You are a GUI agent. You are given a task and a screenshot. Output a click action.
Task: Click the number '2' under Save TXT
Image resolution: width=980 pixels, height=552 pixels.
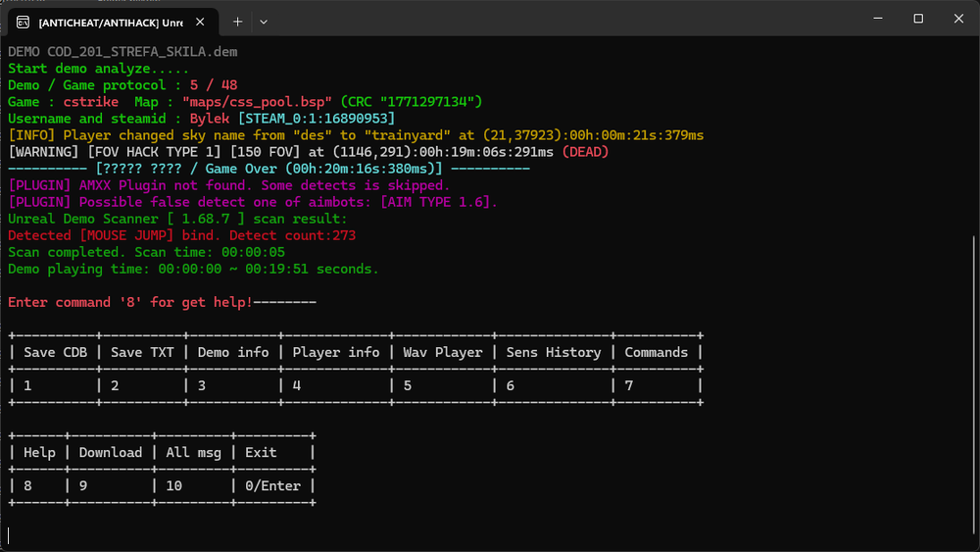[x=115, y=385]
